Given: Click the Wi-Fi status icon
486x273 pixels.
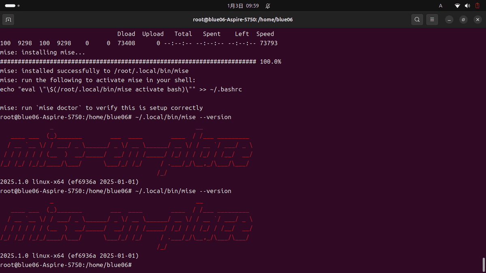Looking at the screenshot, I should (x=457, y=6).
